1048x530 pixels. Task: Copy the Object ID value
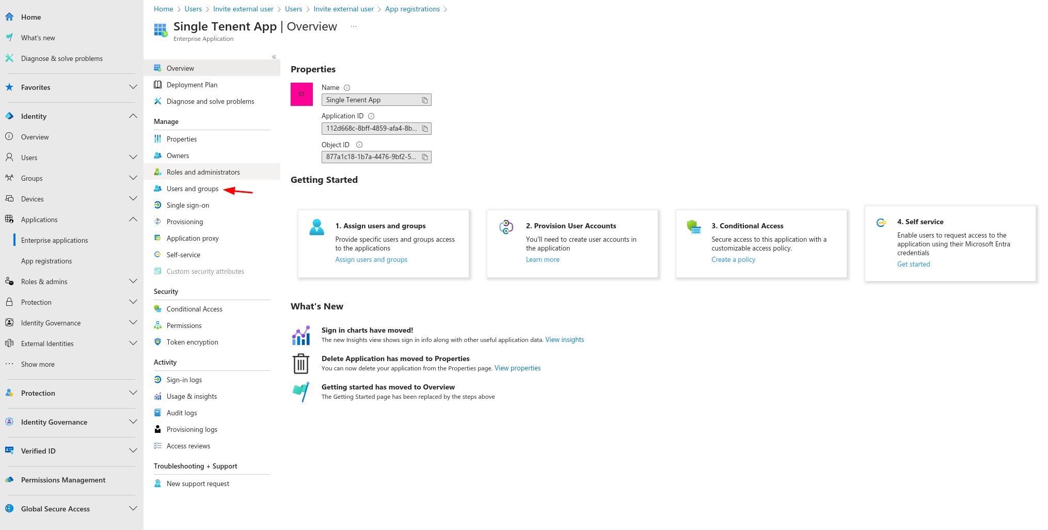424,157
